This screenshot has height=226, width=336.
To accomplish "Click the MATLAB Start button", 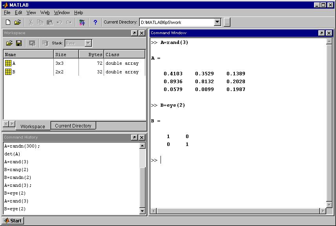I will pyautogui.click(x=13, y=221).
